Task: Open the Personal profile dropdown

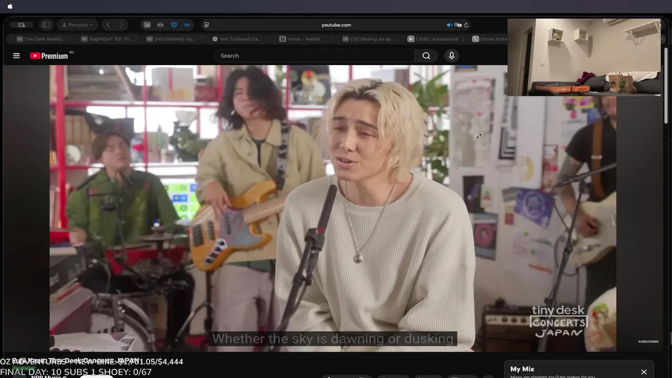Action: point(77,25)
